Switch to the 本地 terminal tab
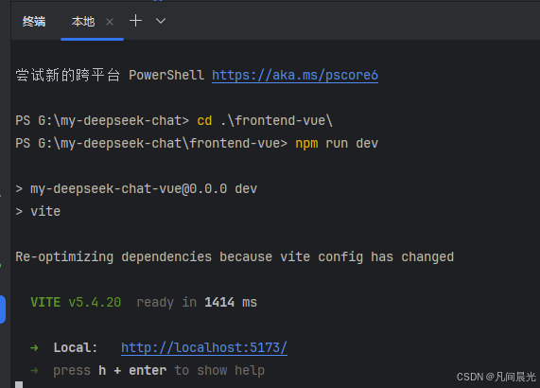 click(x=83, y=22)
